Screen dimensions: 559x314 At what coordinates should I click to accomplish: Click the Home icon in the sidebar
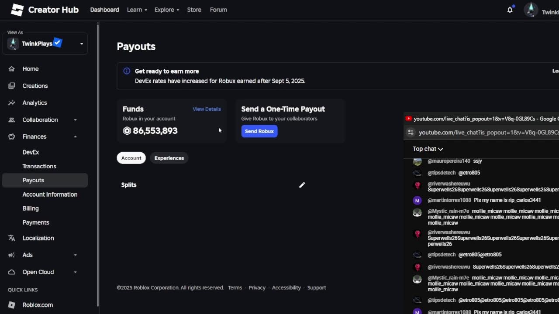(x=12, y=69)
